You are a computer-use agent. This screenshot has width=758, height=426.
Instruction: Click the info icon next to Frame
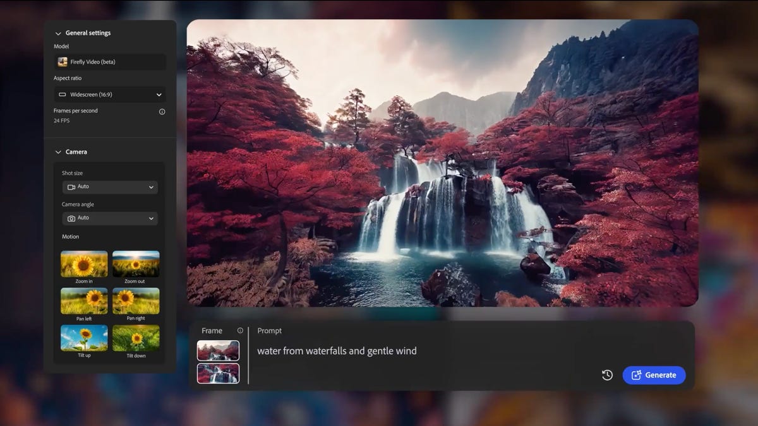pyautogui.click(x=240, y=330)
